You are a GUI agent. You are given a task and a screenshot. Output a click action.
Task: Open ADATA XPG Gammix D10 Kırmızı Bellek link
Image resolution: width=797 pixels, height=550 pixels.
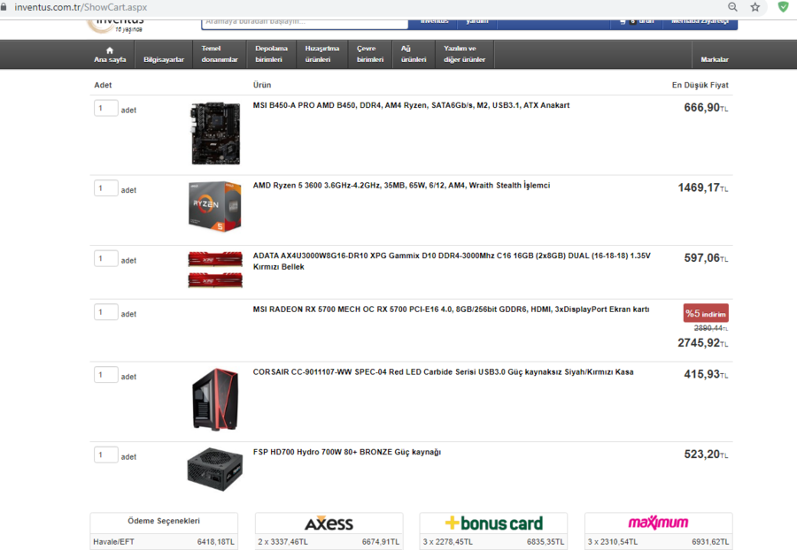pos(452,262)
